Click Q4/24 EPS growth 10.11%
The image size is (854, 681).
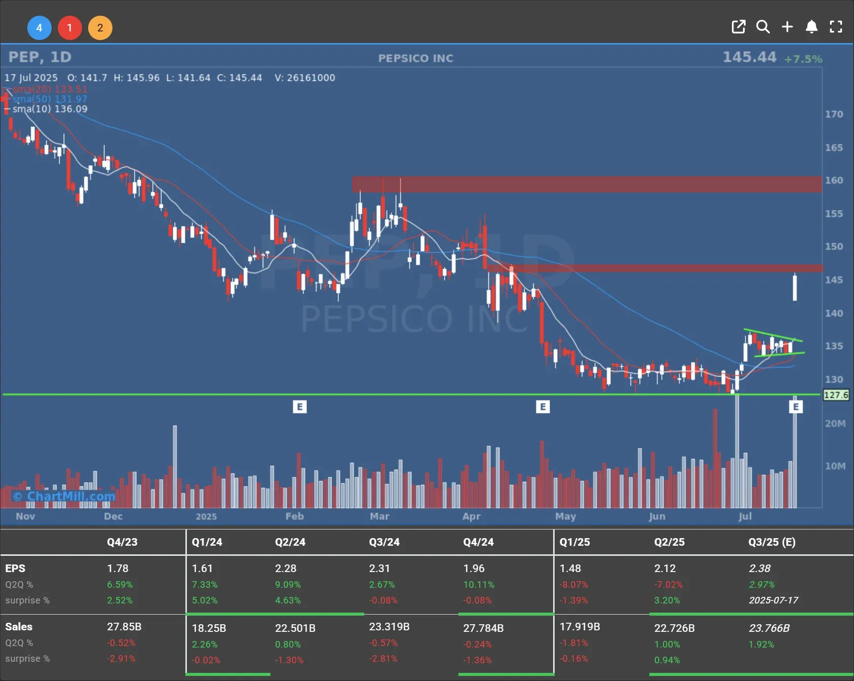479,585
